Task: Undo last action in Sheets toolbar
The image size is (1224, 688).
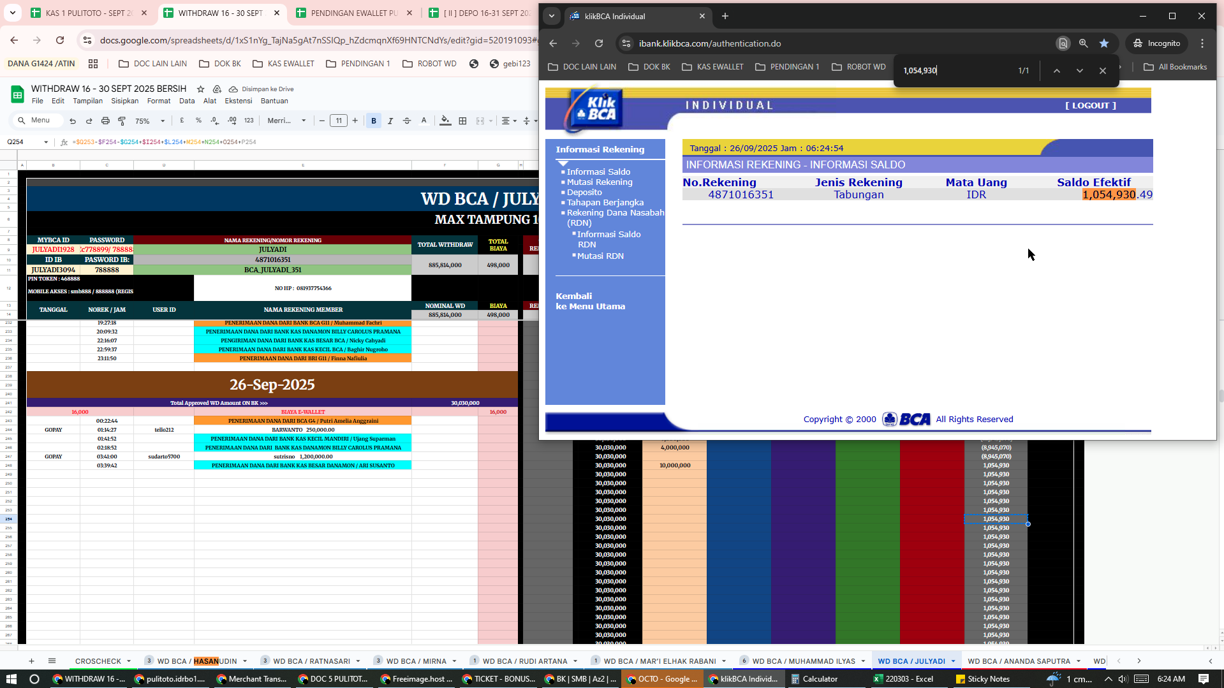Action: click(73, 121)
